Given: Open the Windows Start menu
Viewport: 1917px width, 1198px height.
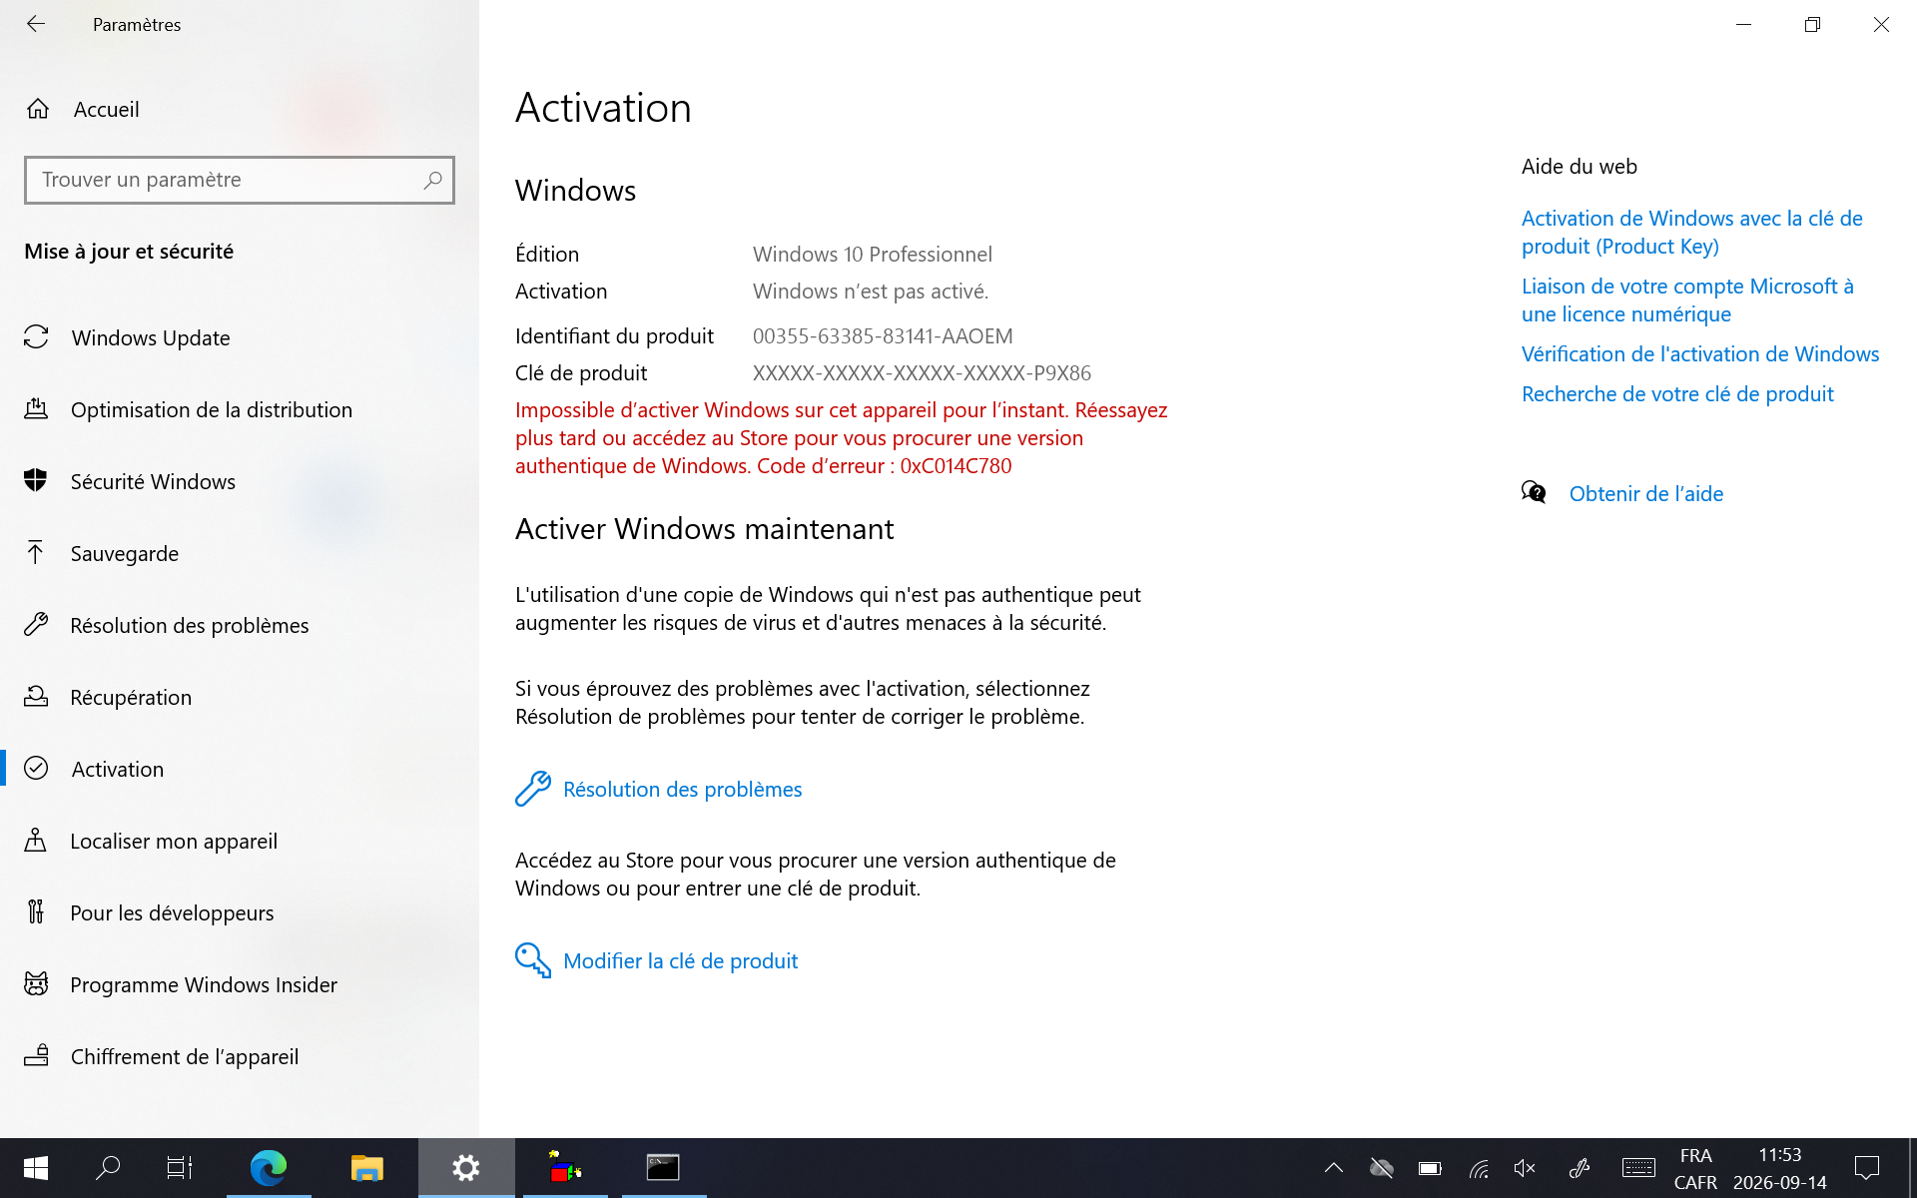Looking at the screenshot, I should (x=36, y=1167).
